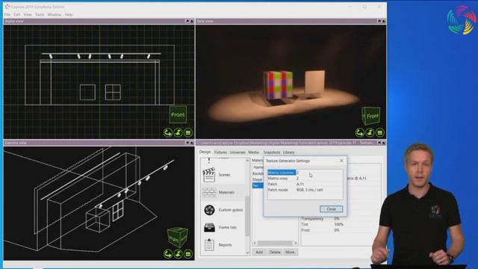This screenshot has width=478, height=269.
Task: Select the Frame lists drawer icon
Action: [x=209, y=227]
